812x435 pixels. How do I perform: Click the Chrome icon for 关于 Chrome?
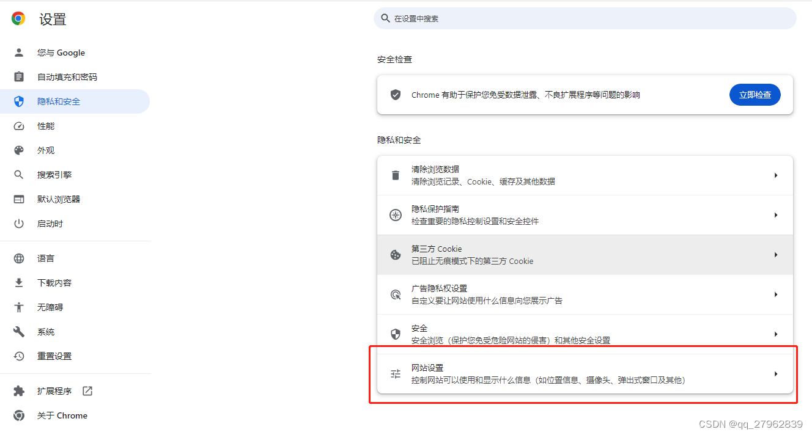(x=19, y=415)
